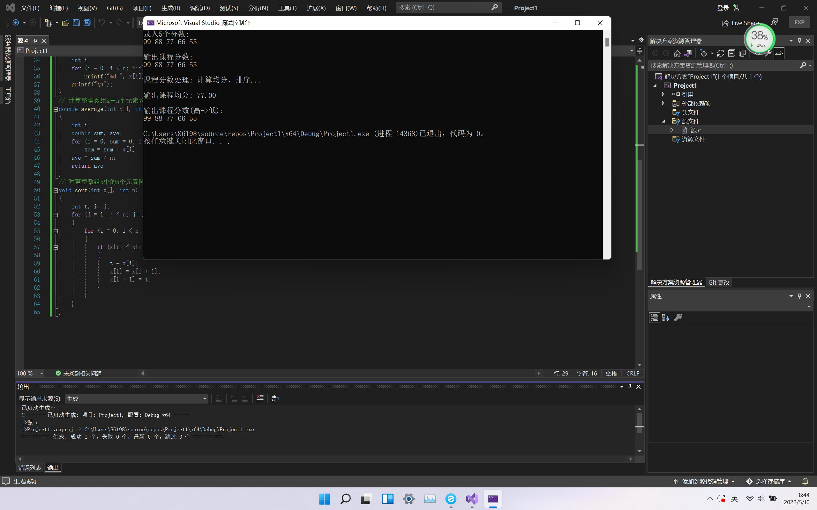The image size is (817, 510).
Task: Click the debug console vertical scrollbar thumb
Action: (607, 42)
